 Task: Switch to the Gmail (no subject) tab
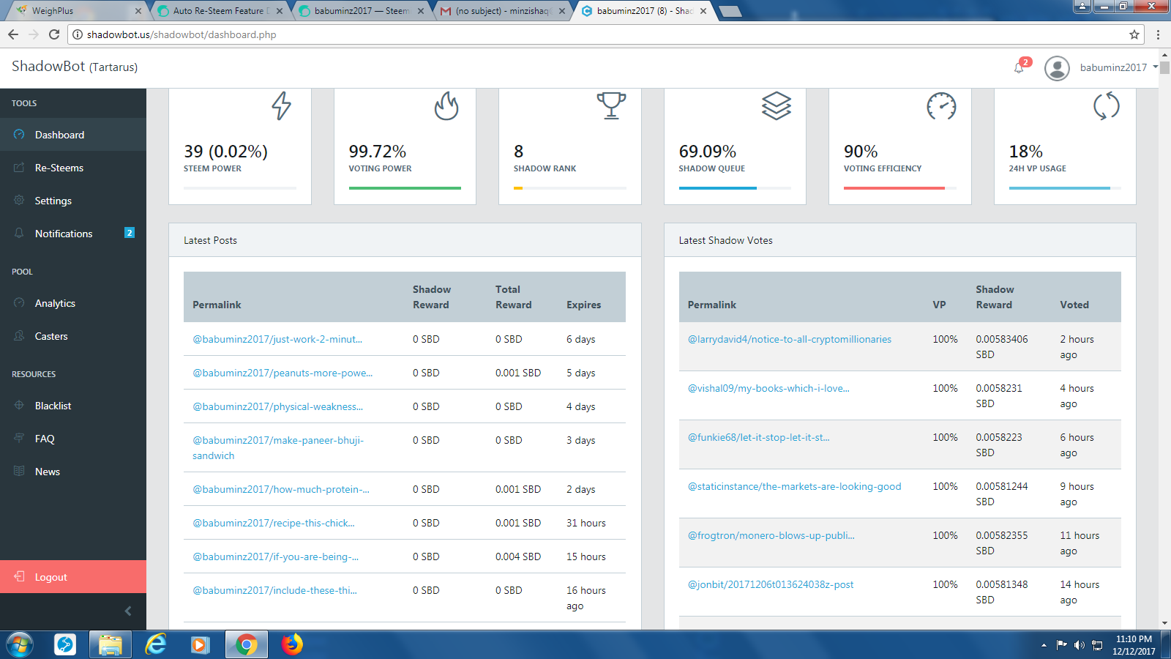502,11
